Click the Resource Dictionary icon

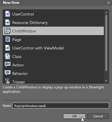(8, 23)
